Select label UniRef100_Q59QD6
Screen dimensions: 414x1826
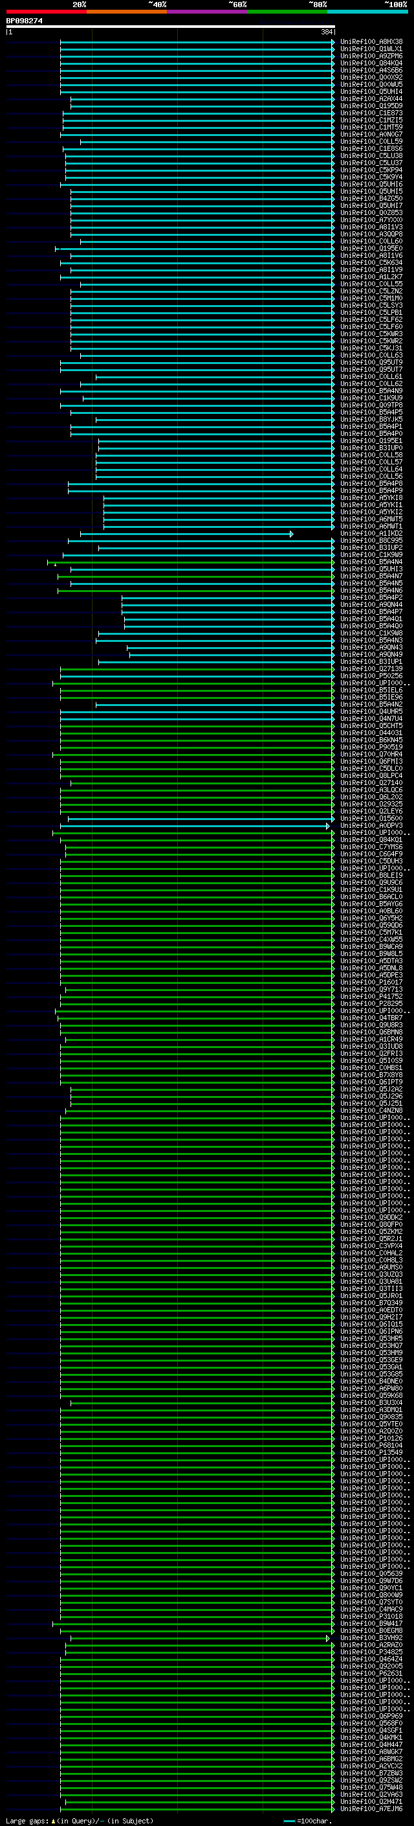[x=371, y=925]
